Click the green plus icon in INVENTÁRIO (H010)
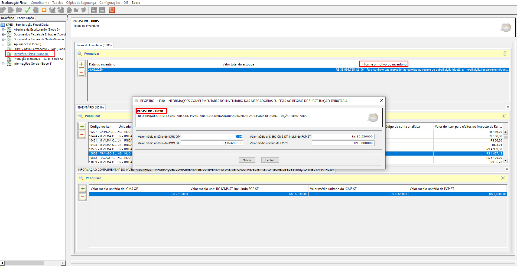The height and width of the screenshot is (270, 517). click(82, 127)
